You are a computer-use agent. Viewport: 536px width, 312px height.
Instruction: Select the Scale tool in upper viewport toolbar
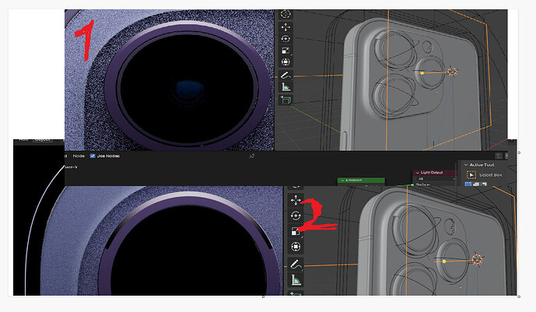tap(286, 51)
